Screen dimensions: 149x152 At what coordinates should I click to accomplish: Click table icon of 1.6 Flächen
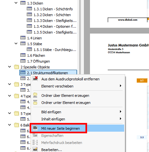[x=23, y=55]
